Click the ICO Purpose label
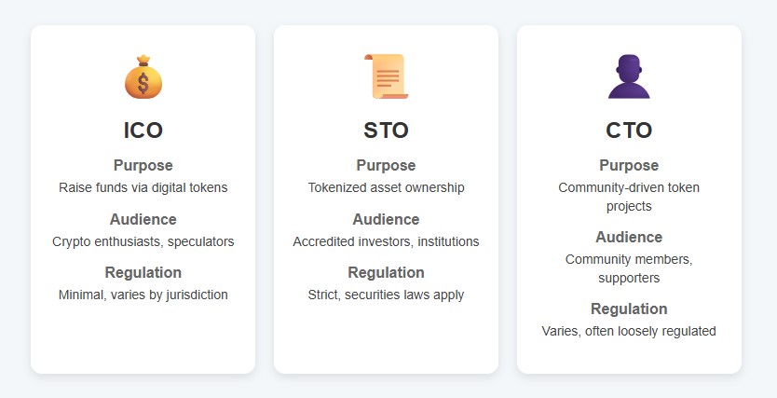This screenshot has height=398, width=777. pos(143,166)
